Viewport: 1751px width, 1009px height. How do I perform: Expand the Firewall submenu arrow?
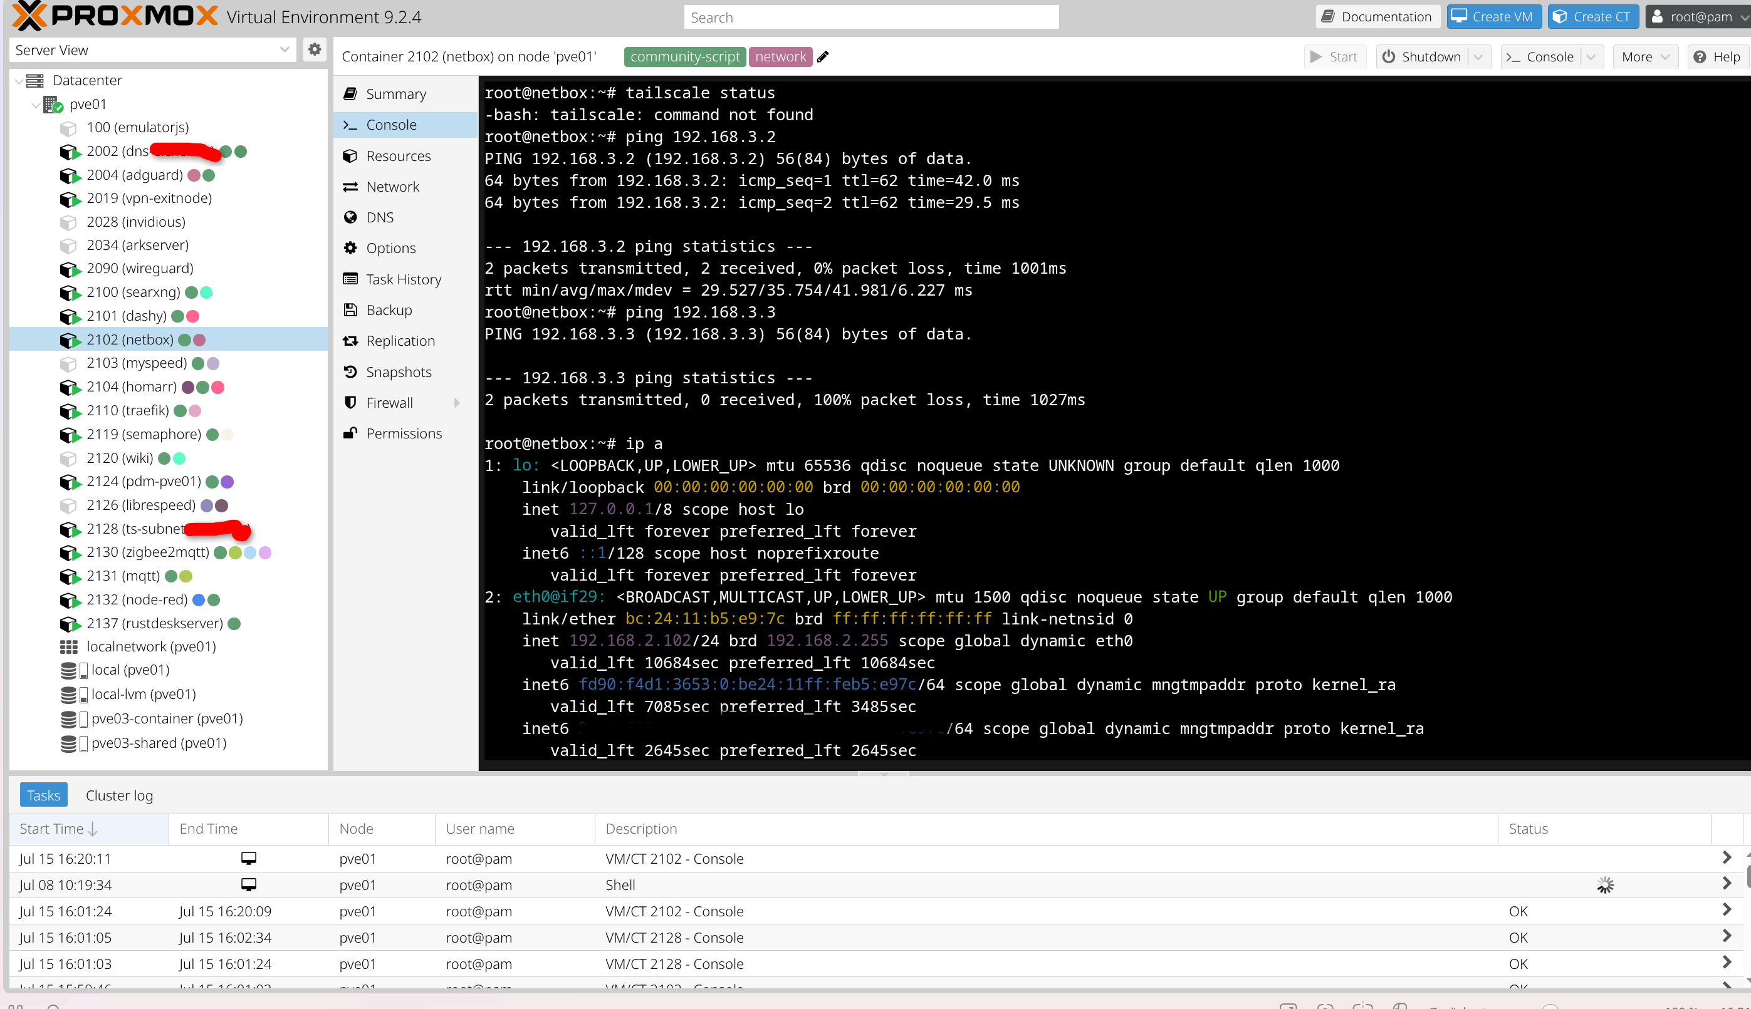point(457,403)
